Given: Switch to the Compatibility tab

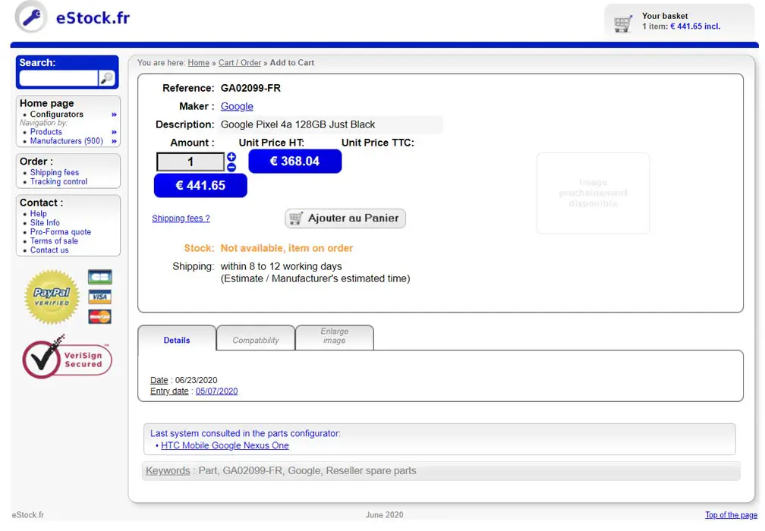Looking at the screenshot, I should (x=256, y=341).
